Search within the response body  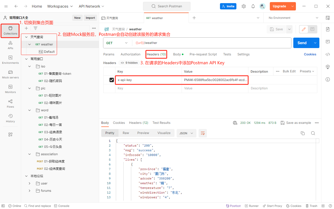(x=313, y=133)
